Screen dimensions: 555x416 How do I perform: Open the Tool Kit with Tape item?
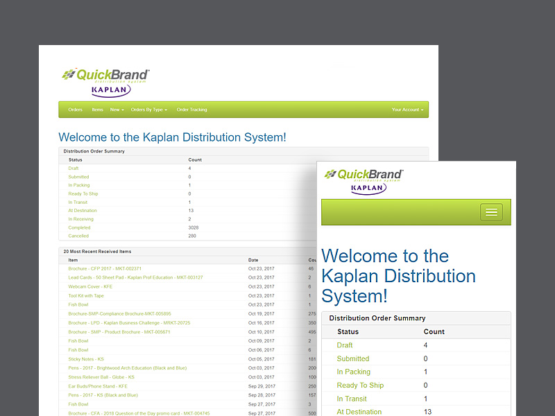tap(86, 296)
